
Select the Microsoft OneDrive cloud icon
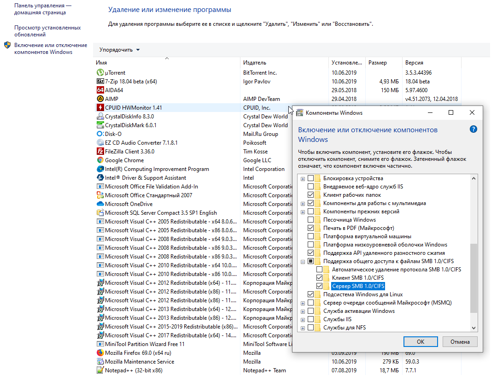pos(100,204)
